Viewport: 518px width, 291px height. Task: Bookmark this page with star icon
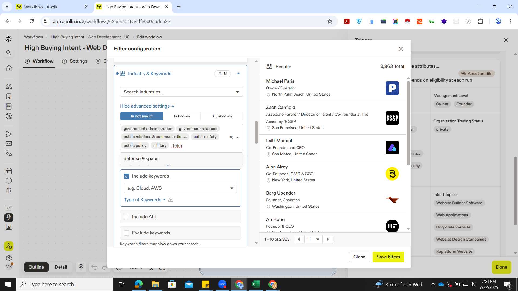[x=330, y=21]
